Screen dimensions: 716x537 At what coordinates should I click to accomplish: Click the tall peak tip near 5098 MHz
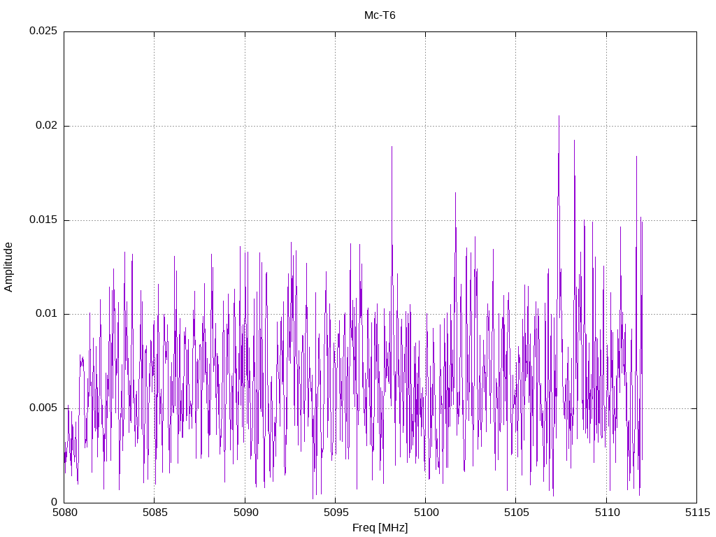click(x=392, y=147)
